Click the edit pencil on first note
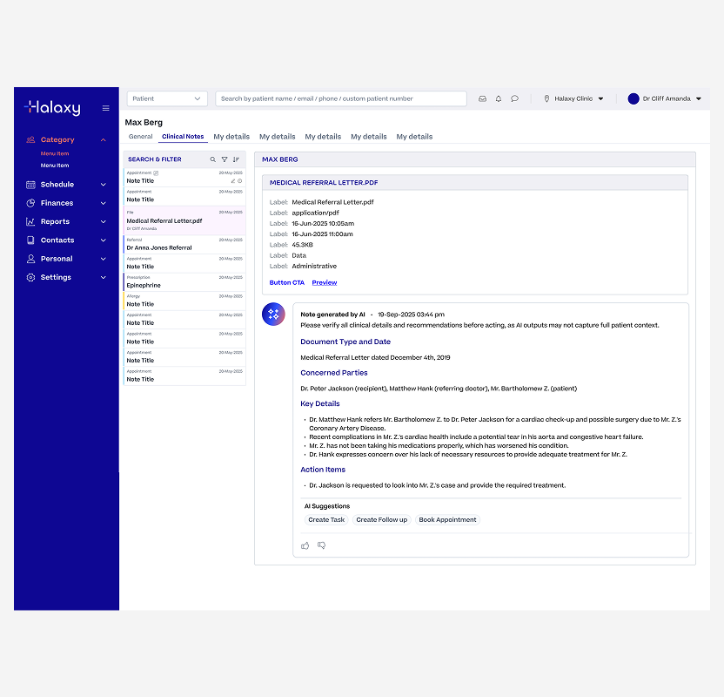This screenshot has height=697, width=724. tap(233, 181)
